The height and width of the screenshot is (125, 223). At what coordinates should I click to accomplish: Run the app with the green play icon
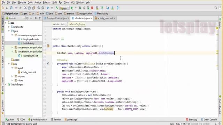click(x=72, y=8)
